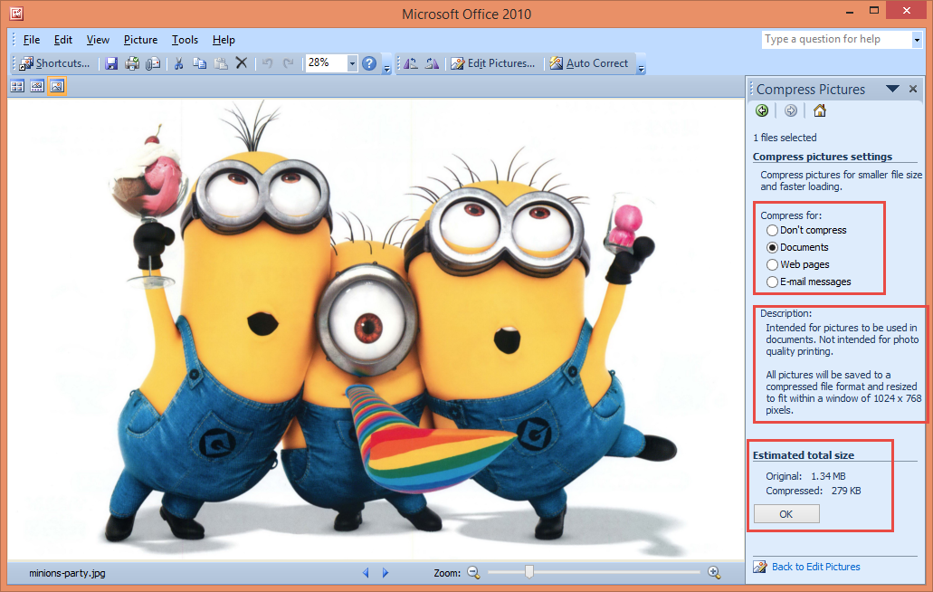Follow the Back to Edit Pictures link
The image size is (933, 592).
tap(815, 567)
